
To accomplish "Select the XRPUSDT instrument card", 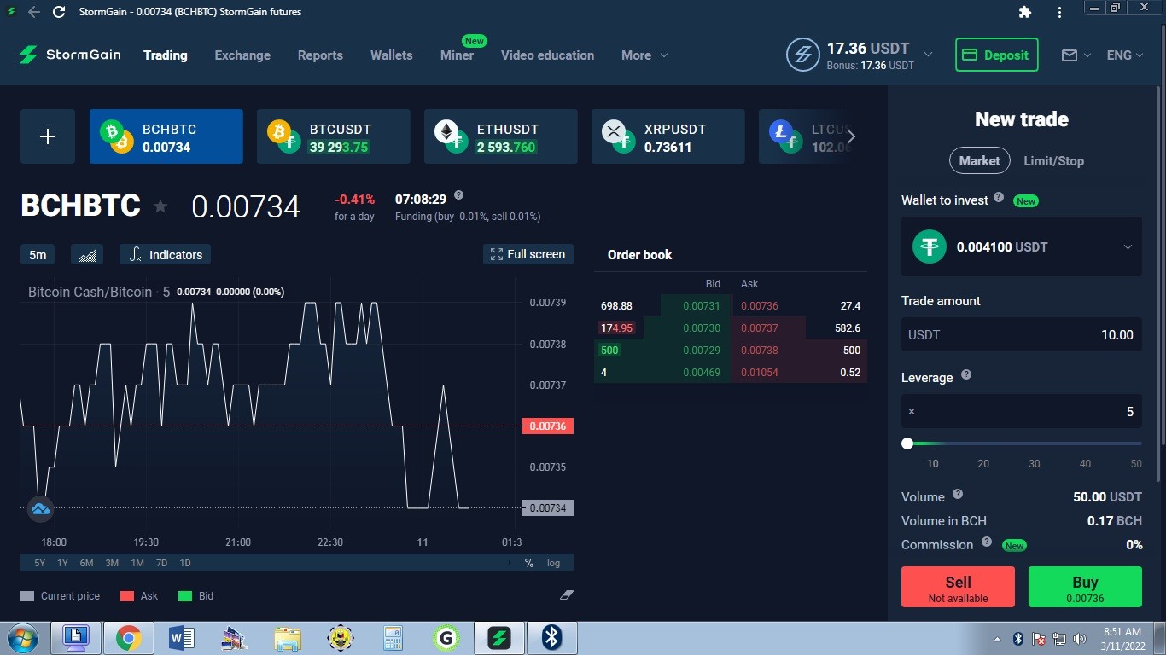I will point(668,136).
